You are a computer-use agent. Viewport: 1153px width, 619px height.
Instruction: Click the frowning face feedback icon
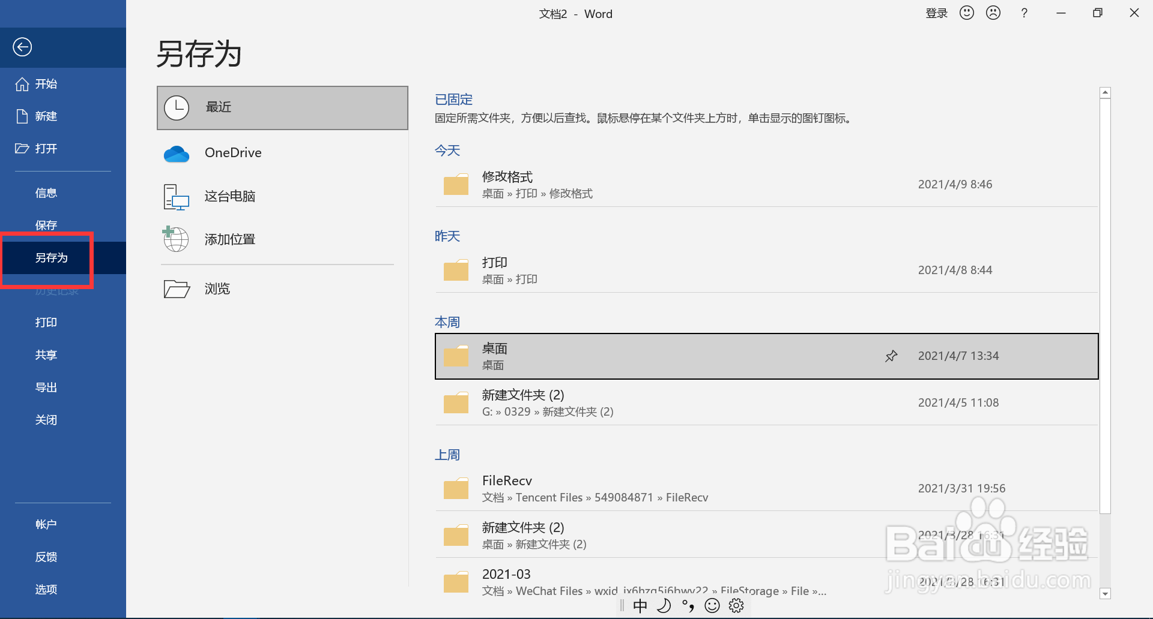[993, 13]
